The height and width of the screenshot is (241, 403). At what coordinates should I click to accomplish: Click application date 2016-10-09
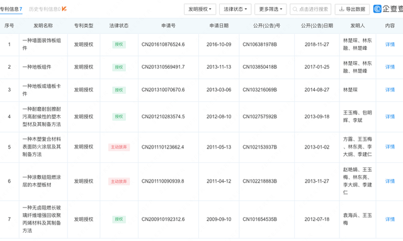tap(219, 45)
